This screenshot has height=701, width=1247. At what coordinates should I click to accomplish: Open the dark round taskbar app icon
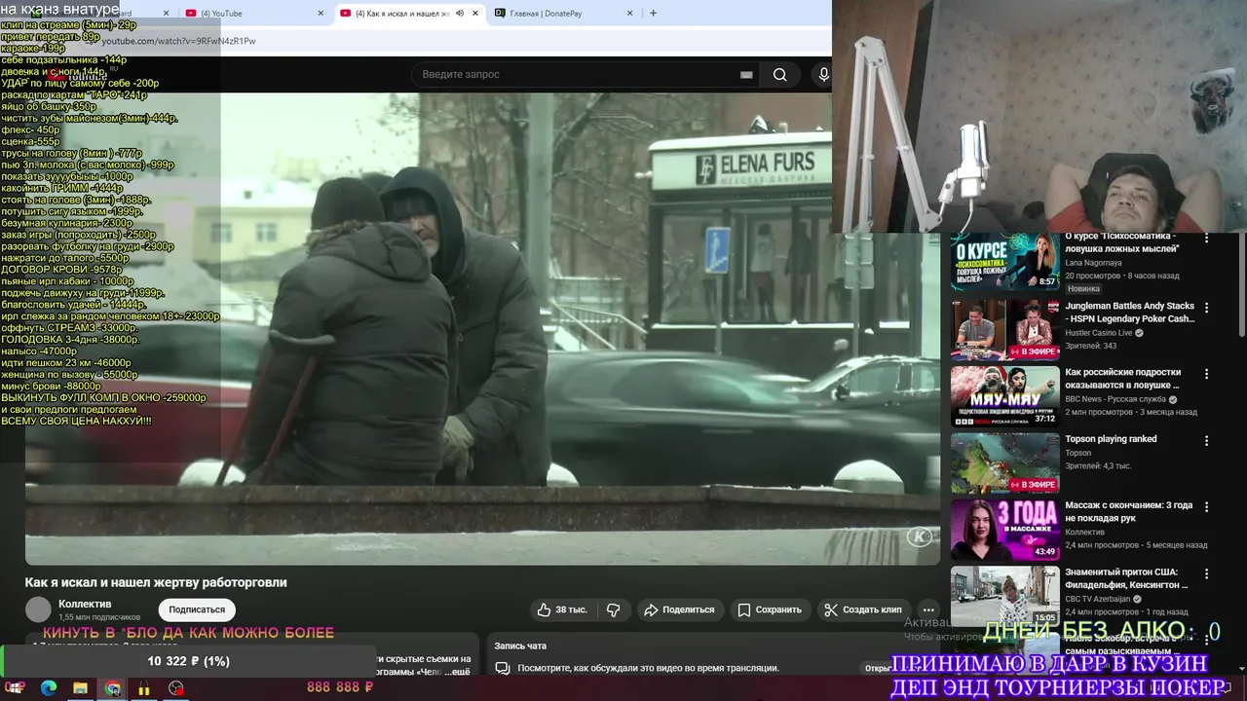175,688
